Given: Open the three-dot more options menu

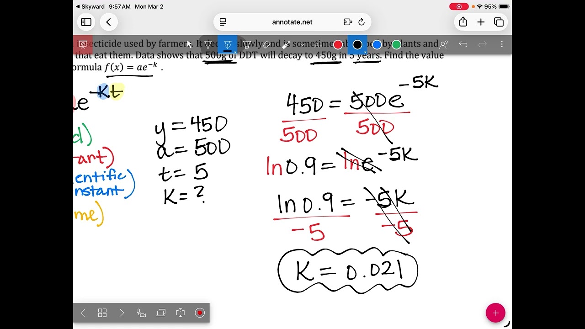Looking at the screenshot, I should point(502,44).
